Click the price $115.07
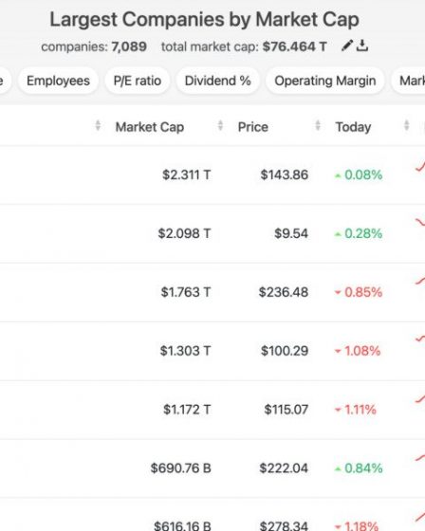This screenshot has width=425, height=531. pos(286,410)
